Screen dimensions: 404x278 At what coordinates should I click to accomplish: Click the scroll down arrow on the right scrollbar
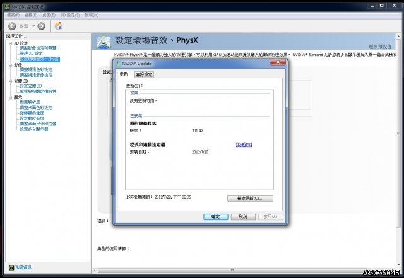(x=398, y=265)
